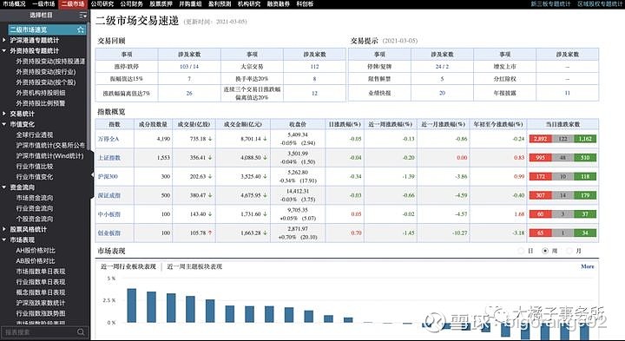Click down arrow beside 深证成指 amount 4,675.95
This screenshot has width=625, height=341.
pos(265,195)
